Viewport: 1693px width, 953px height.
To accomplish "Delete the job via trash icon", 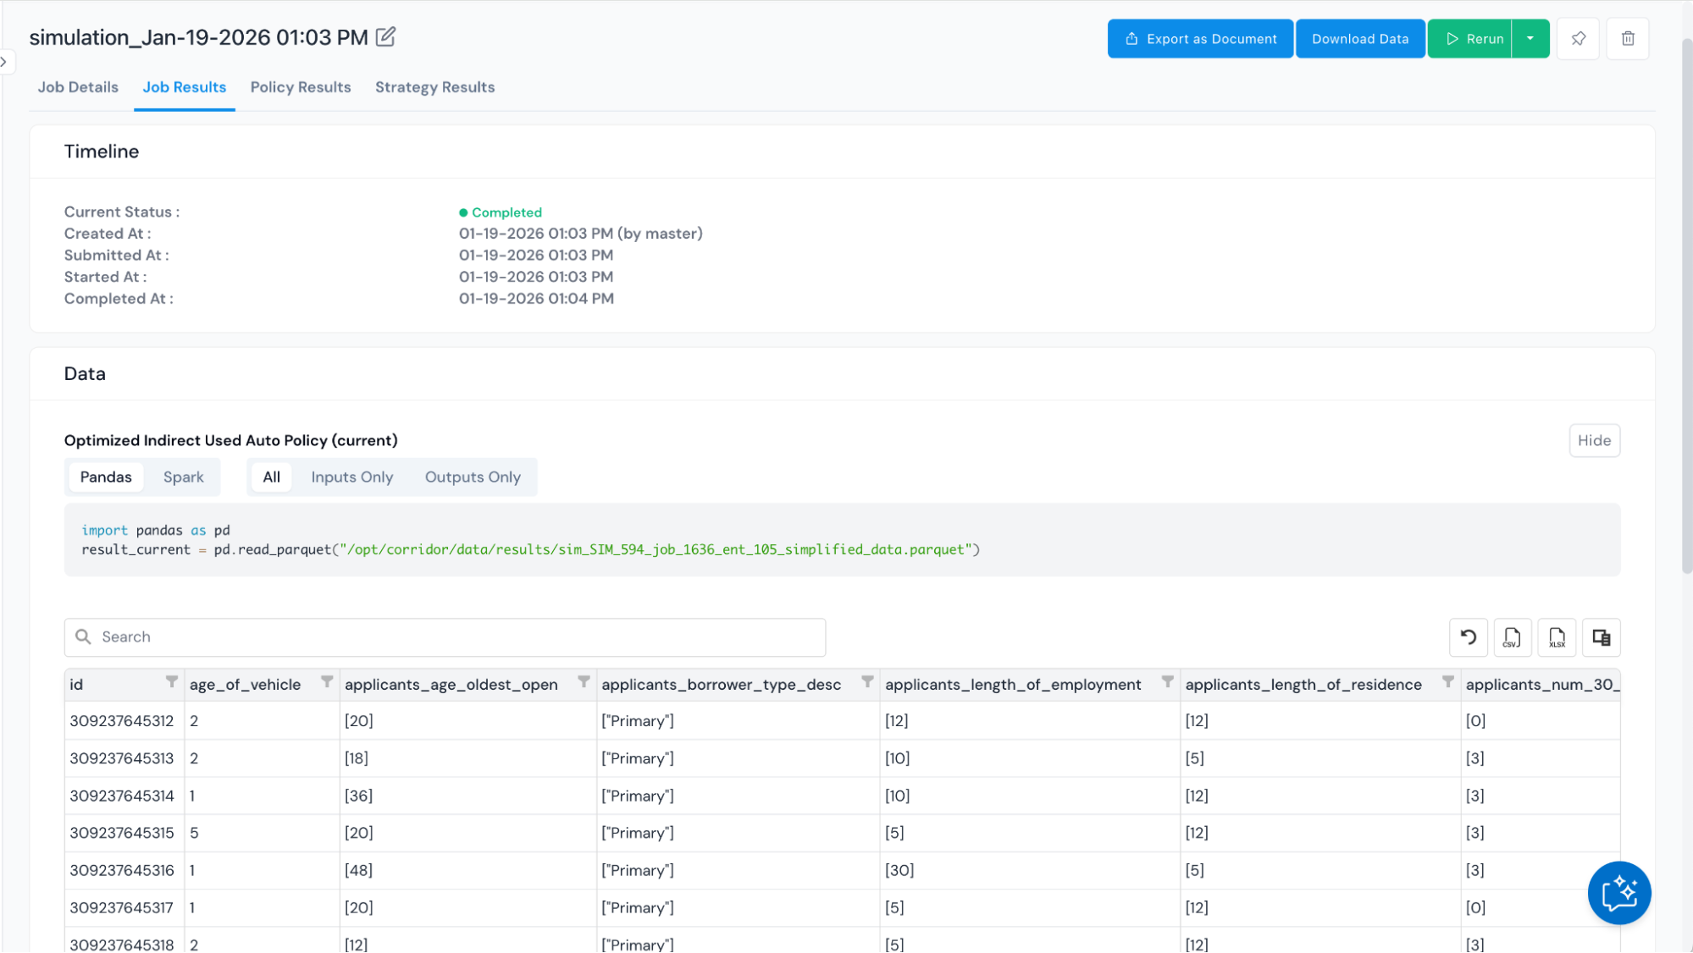I will click(1627, 39).
